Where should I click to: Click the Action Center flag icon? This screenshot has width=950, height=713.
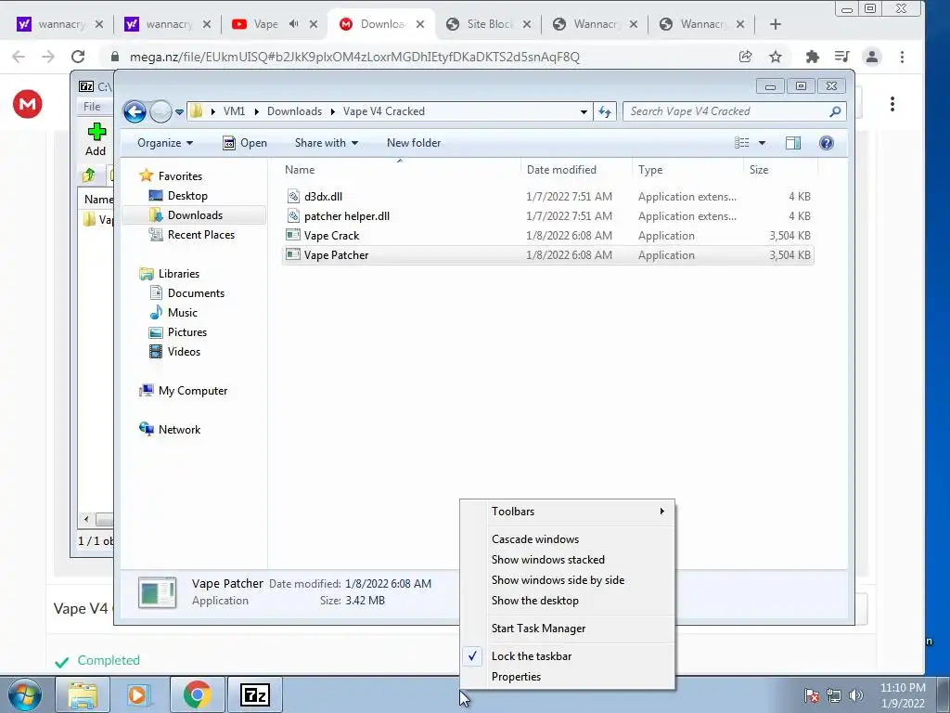coord(812,695)
